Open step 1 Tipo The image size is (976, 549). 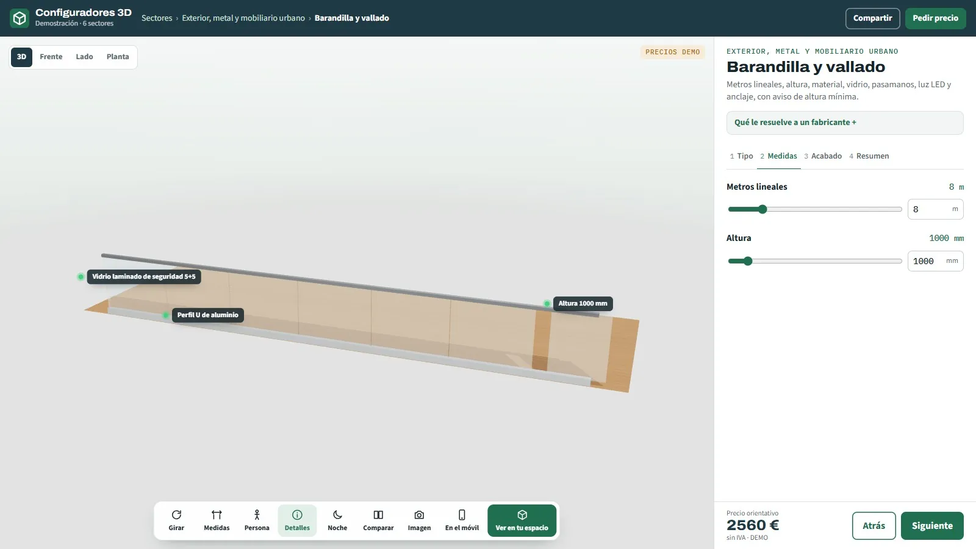[741, 156]
